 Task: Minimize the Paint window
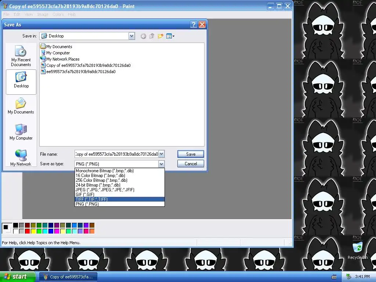[271, 6]
